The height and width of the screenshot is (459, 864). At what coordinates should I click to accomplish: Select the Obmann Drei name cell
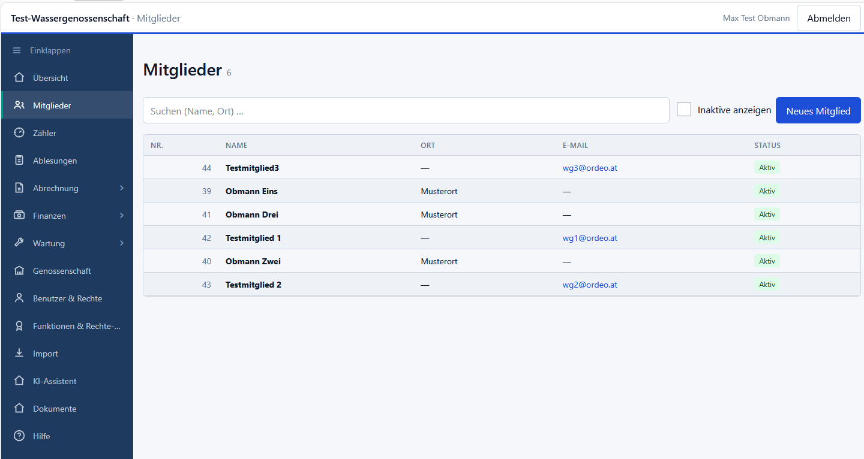pos(252,215)
